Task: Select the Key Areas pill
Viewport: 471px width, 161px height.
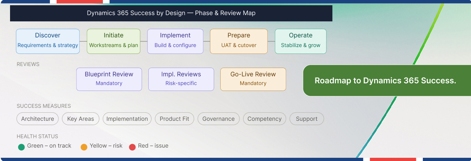Action: click(x=80, y=119)
